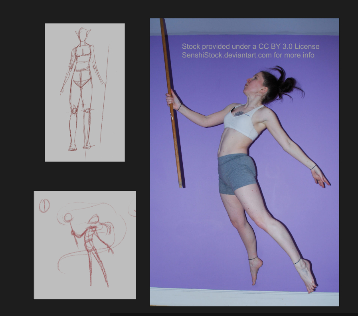Click the hair bun on the model
Screen dimensions: 358x316
click(288, 84)
